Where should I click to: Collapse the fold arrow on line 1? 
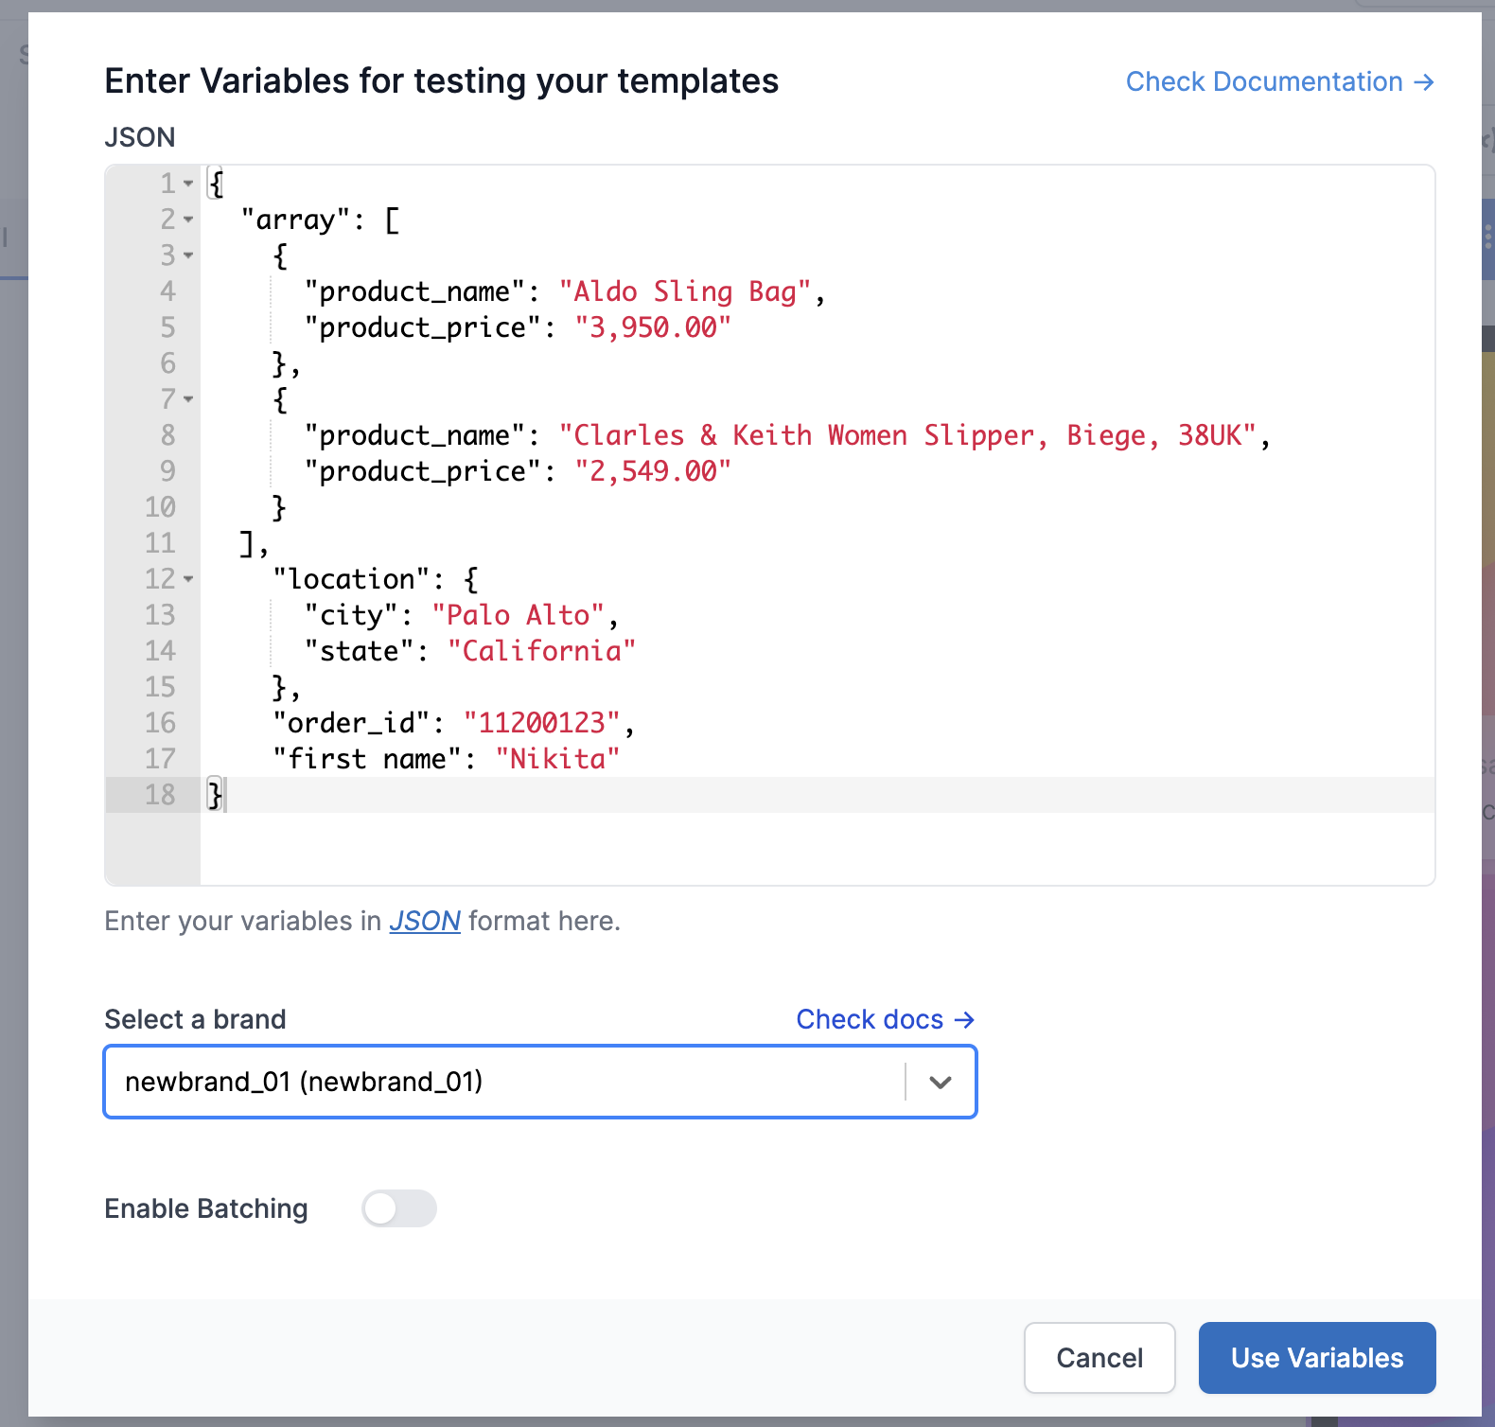point(188,184)
